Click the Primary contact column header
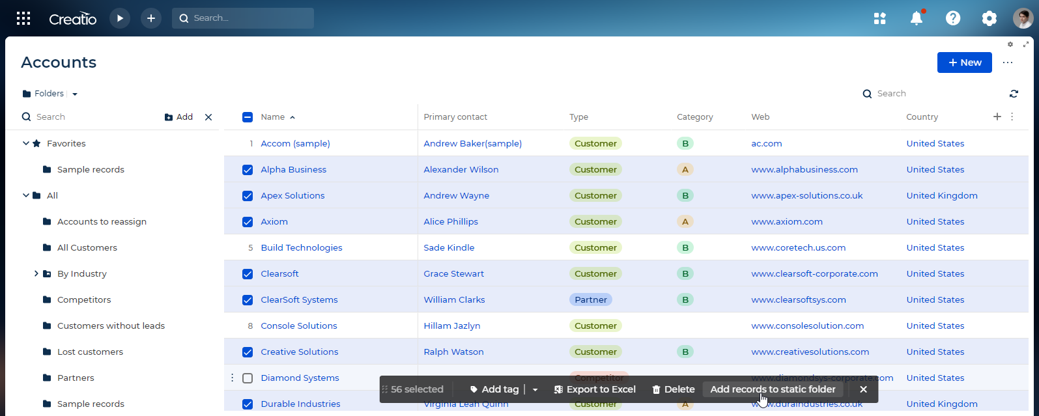1039x416 pixels. 455,117
